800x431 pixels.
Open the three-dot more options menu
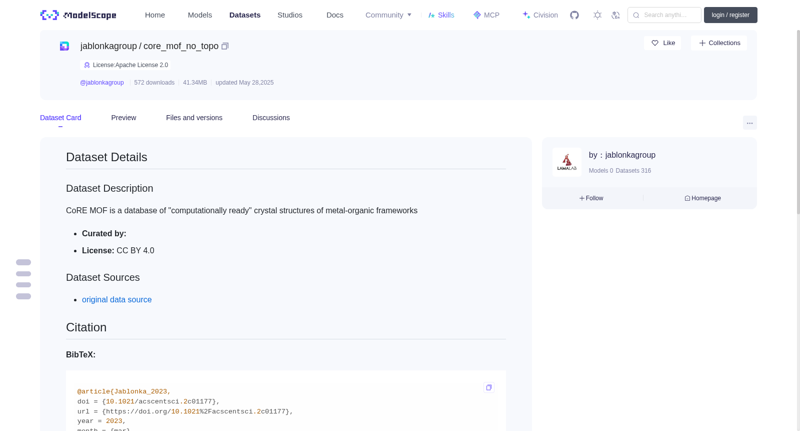point(750,123)
